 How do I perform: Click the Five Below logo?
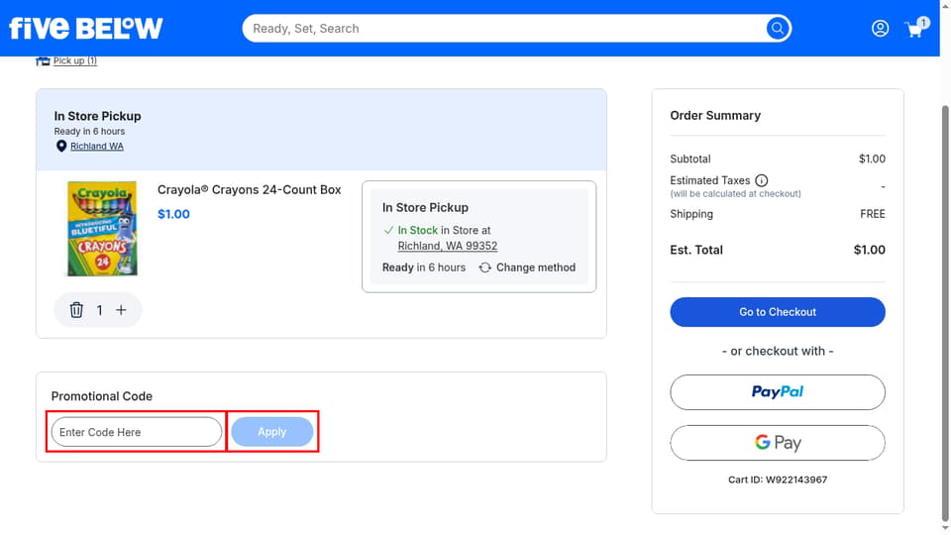pyautogui.click(x=85, y=28)
